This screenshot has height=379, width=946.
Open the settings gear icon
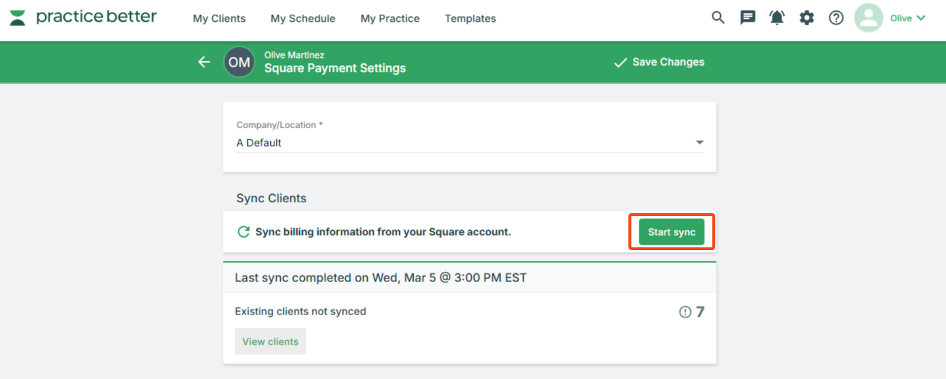pyautogui.click(x=806, y=18)
